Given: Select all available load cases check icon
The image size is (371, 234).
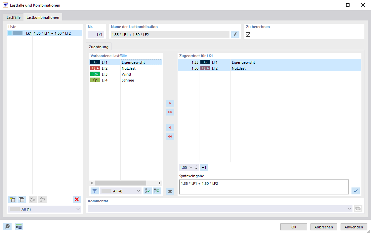Looking at the screenshot, I should (x=147, y=191).
